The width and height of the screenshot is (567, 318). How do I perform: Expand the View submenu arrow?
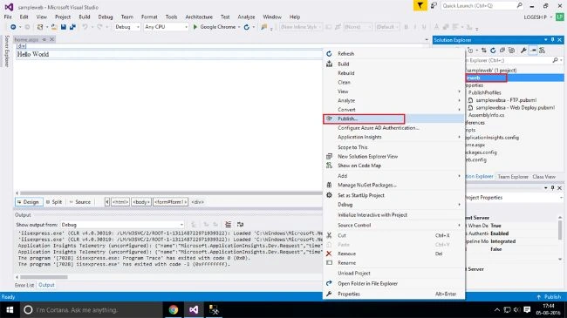(459, 91)
